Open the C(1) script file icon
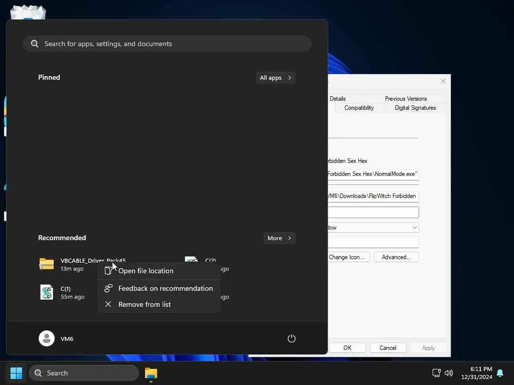The image size is (514, 385). [47, 292]
